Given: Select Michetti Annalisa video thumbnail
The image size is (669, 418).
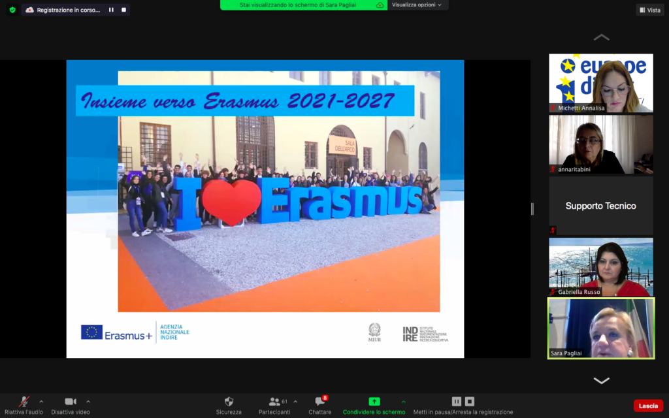Looking at the screenshot, I should (x=601, y=83).
